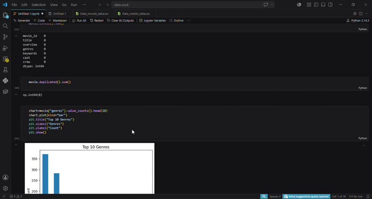Open errors and warnings status item
Image resolution: width=372 pixels, height=199 pixels.
click(x=16, y=196)
